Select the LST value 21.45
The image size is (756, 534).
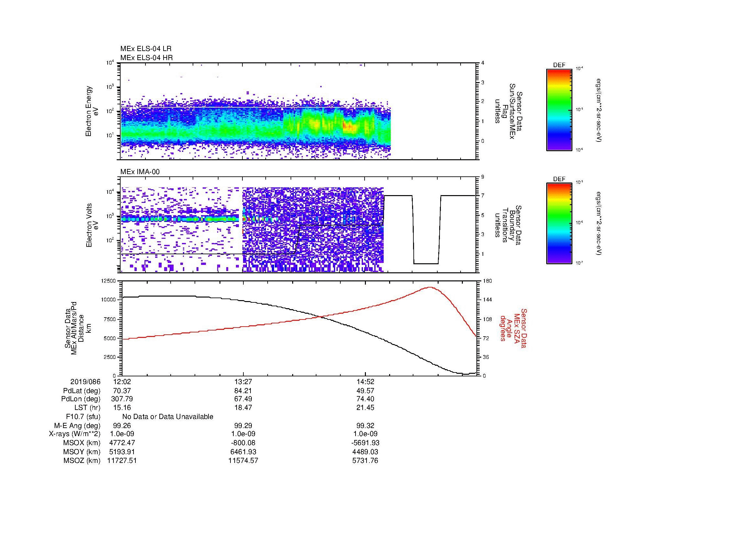click(x=365, y=408)
